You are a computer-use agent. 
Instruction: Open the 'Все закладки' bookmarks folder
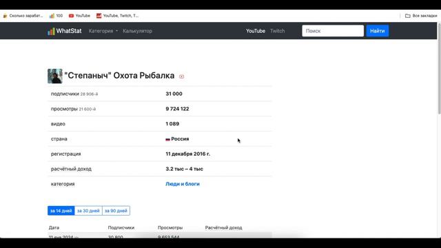pyautogui.click(x=421, y=16)
